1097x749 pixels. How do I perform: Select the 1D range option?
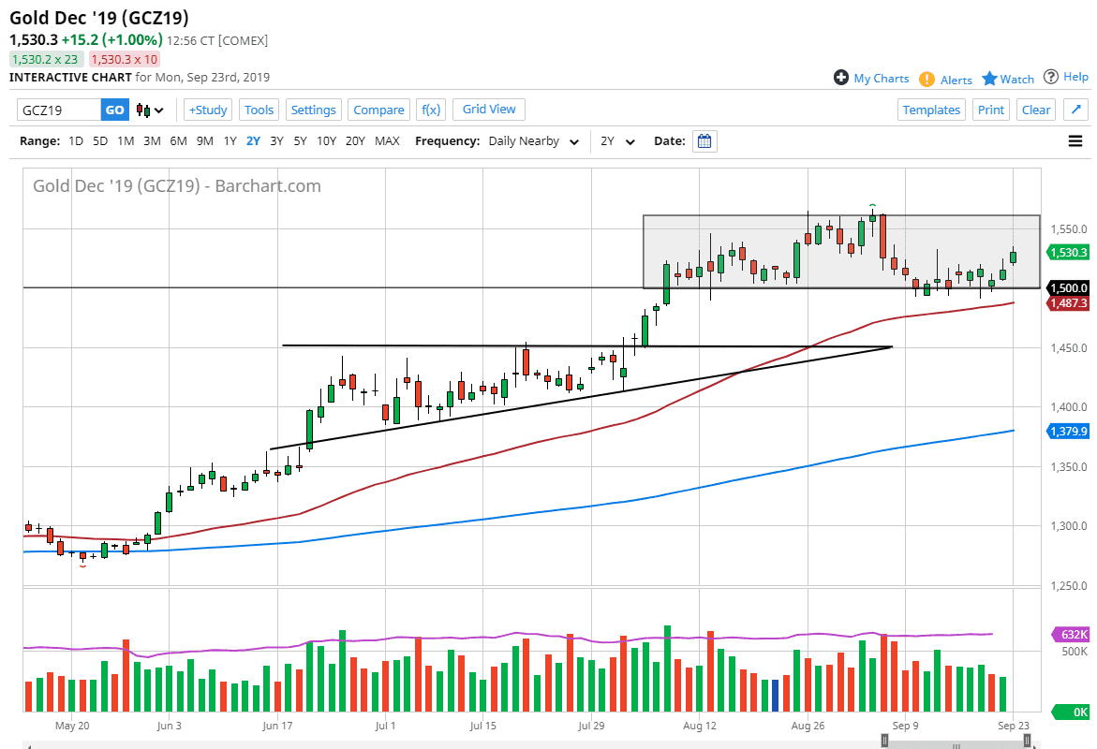click(x=76, y=141)
